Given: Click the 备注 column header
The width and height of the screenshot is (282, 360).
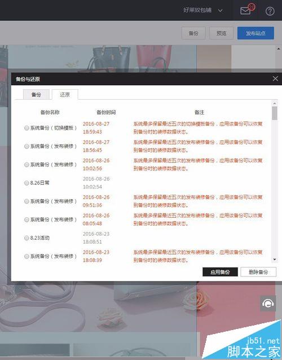Looking at the screenshot, I should tap(199, 112).
